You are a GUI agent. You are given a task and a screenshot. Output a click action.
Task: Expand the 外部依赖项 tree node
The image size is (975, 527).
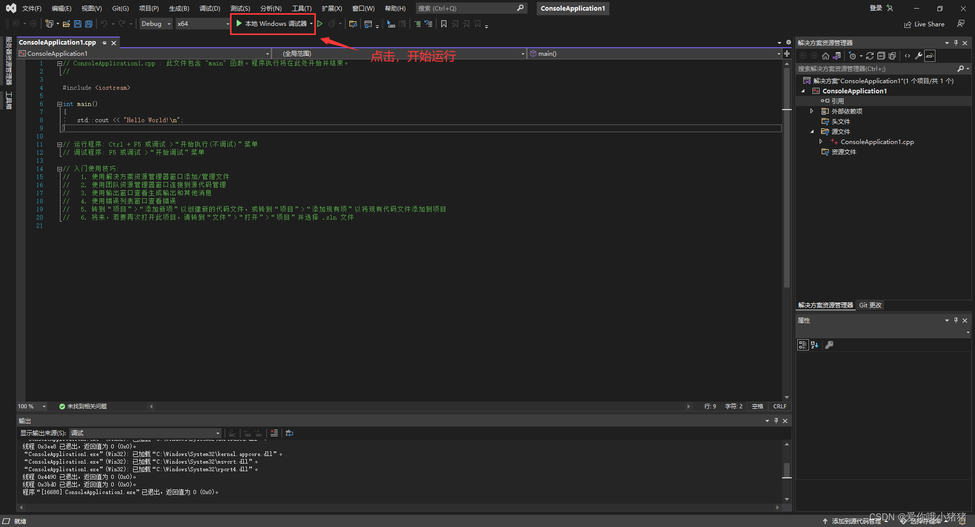[811, 111]
